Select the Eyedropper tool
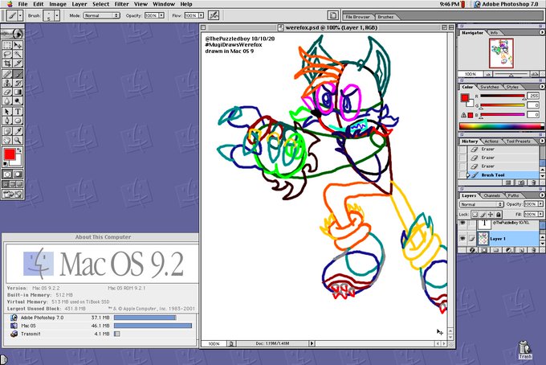The height and width of the screenshot is (365, 546). 18,131
